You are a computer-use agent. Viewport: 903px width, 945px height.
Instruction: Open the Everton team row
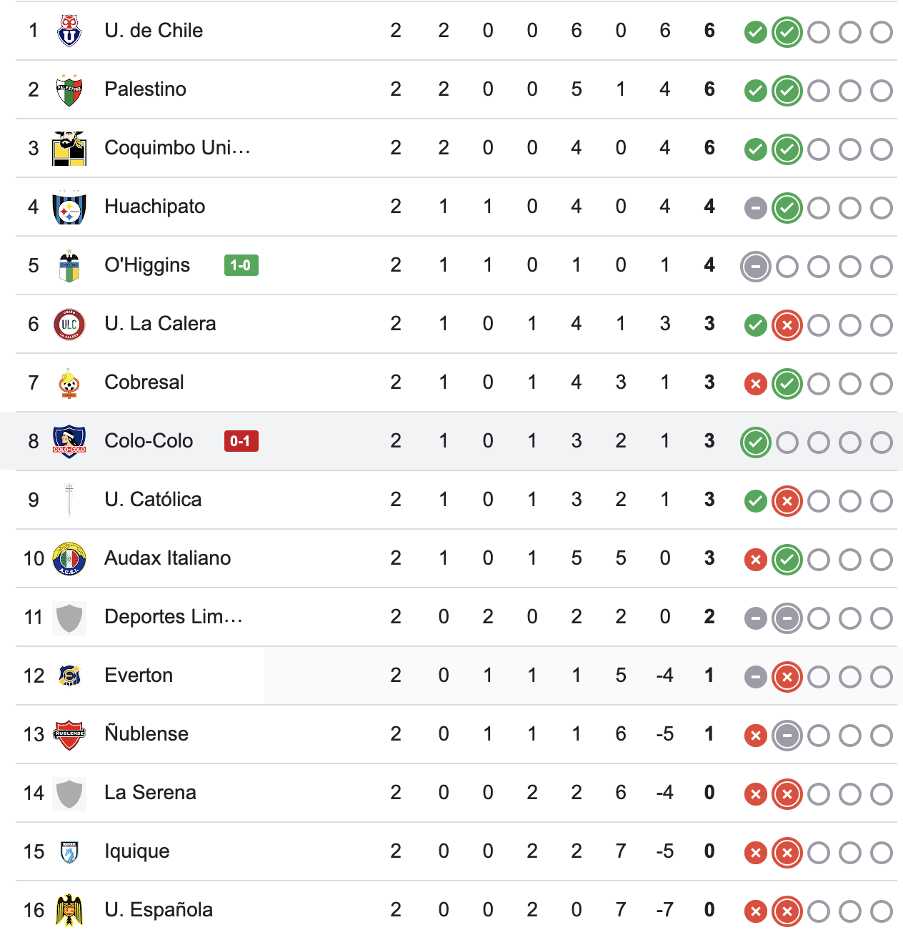(x=139, y=676)
